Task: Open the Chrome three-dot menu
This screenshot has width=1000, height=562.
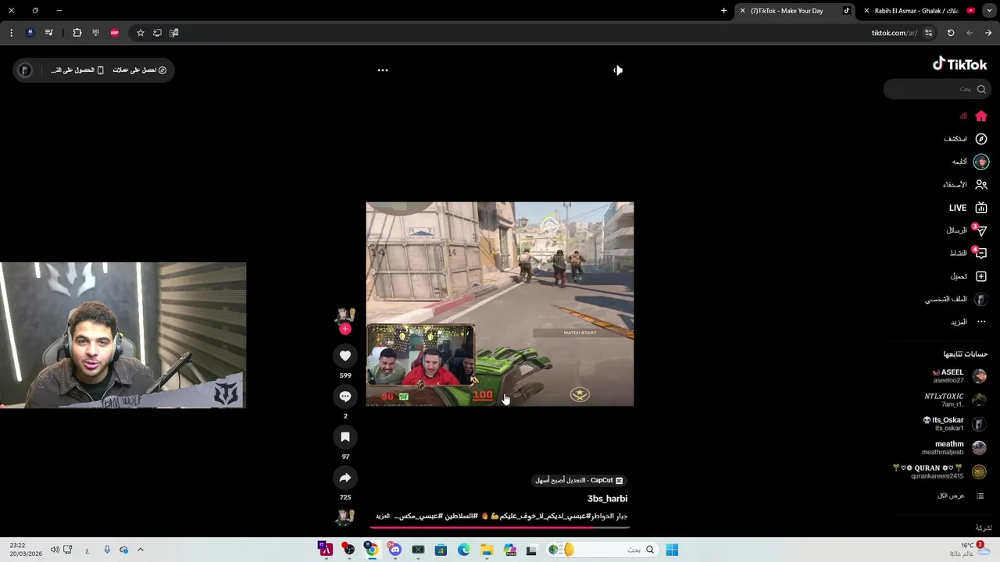Action: [x=11, y=33]
